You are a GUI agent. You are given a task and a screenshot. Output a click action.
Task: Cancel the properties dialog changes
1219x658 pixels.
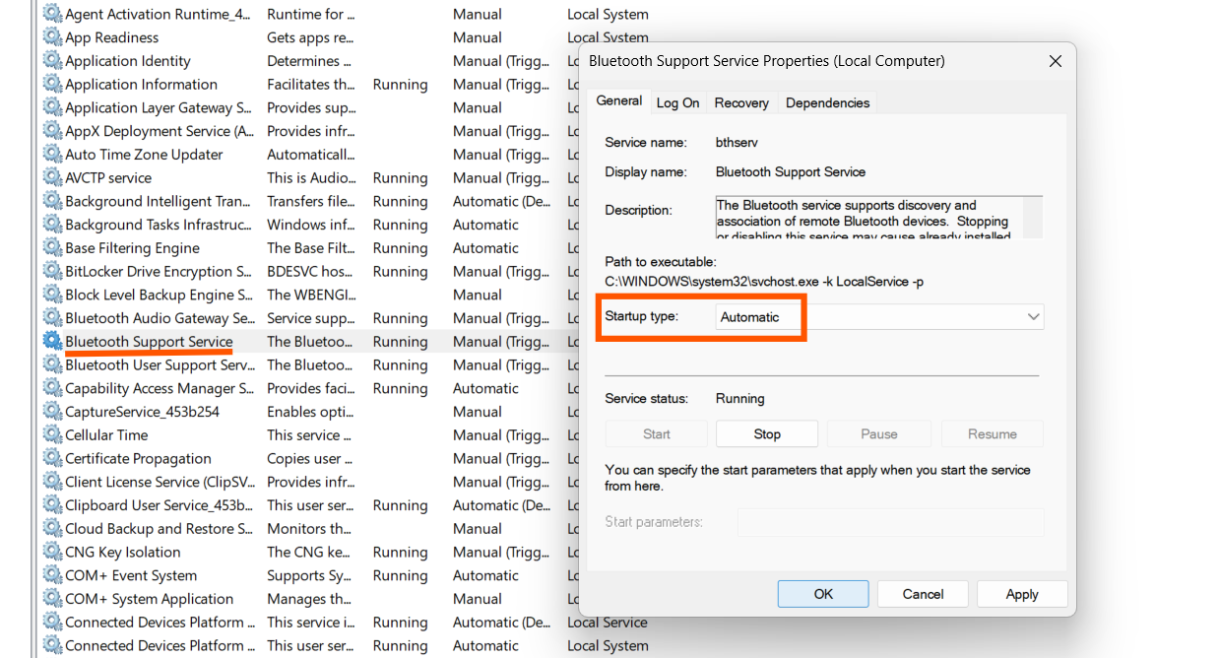coord(922,594)
